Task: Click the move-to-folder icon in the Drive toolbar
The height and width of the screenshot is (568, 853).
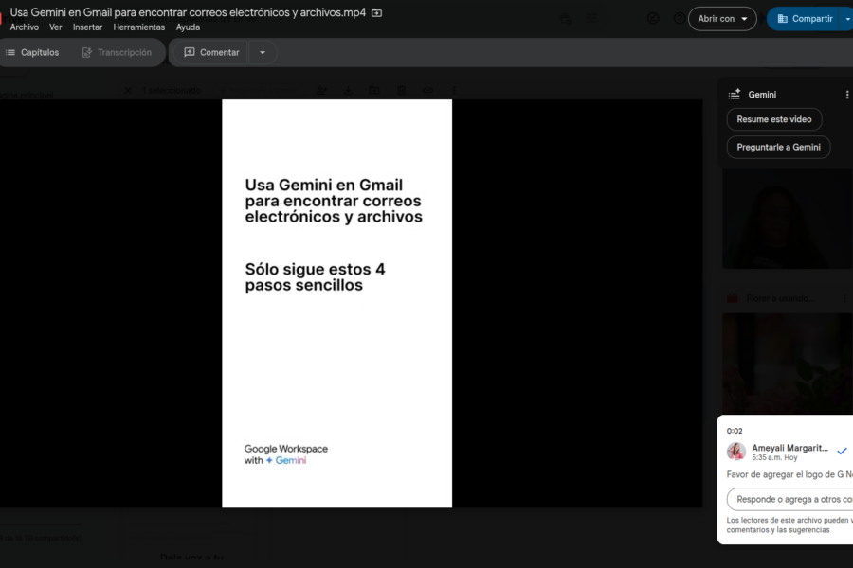Action: tap(374, 90)
